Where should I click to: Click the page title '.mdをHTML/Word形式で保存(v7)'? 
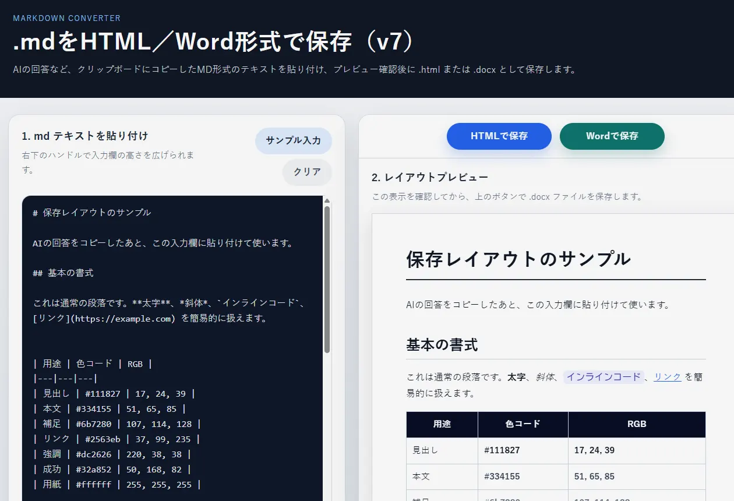(x=214, y=41)
